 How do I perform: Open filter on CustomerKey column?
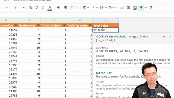[x=16, y=25]
